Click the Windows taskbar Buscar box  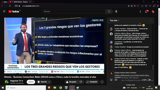coord(26,88)
